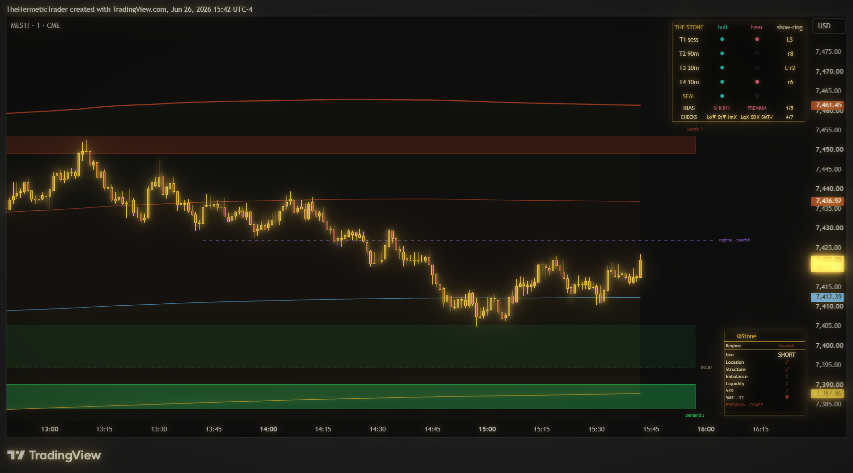Click the MES1! symbol label

pos(20,26)
